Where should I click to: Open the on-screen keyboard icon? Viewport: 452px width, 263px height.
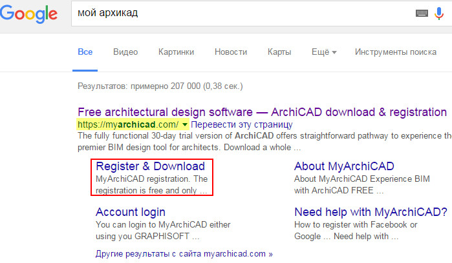(x=422, y=14)
